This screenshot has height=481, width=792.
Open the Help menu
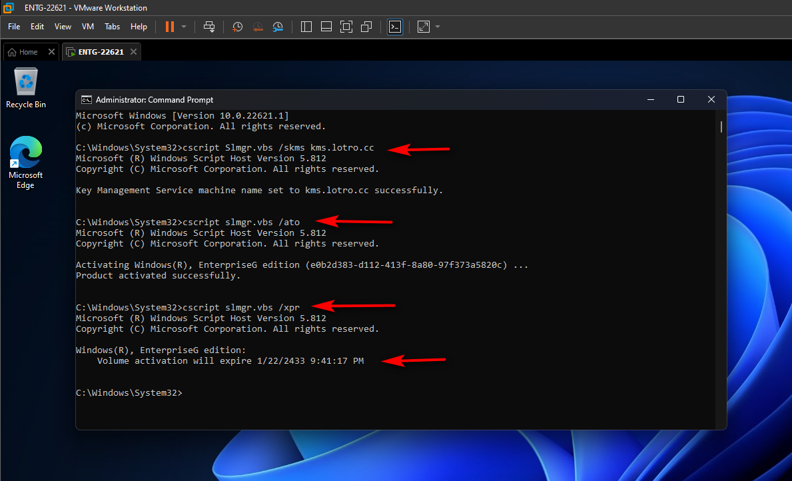click(x=139, y=27)
